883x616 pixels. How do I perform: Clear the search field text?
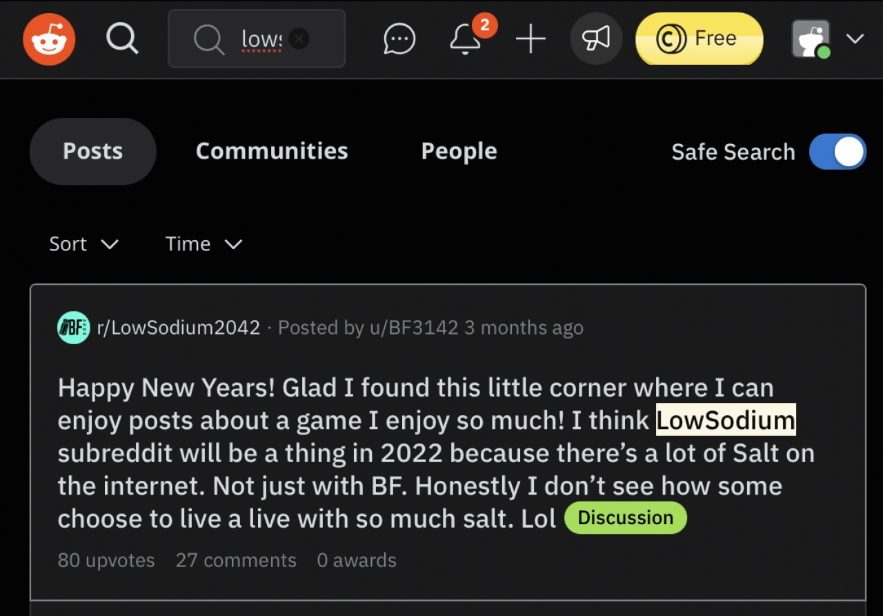coord(298,39)
